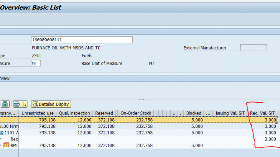Image resolution: width=280 pixels, height=157 pixels.
Task: Click 12.000 in the NL00 Nirm row
Action: coord(84,126)
